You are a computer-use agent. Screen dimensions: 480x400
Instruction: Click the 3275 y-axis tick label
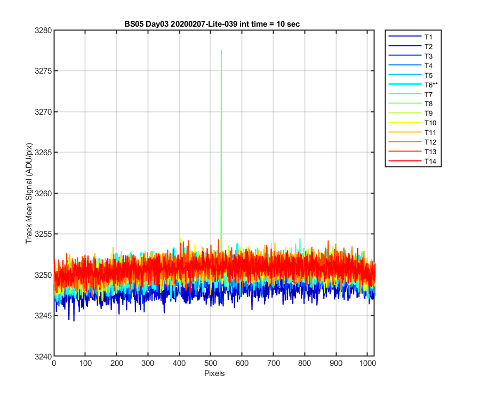point(43,71)
